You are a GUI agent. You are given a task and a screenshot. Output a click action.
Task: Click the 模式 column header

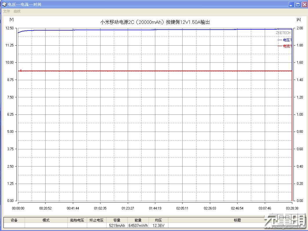46,220
